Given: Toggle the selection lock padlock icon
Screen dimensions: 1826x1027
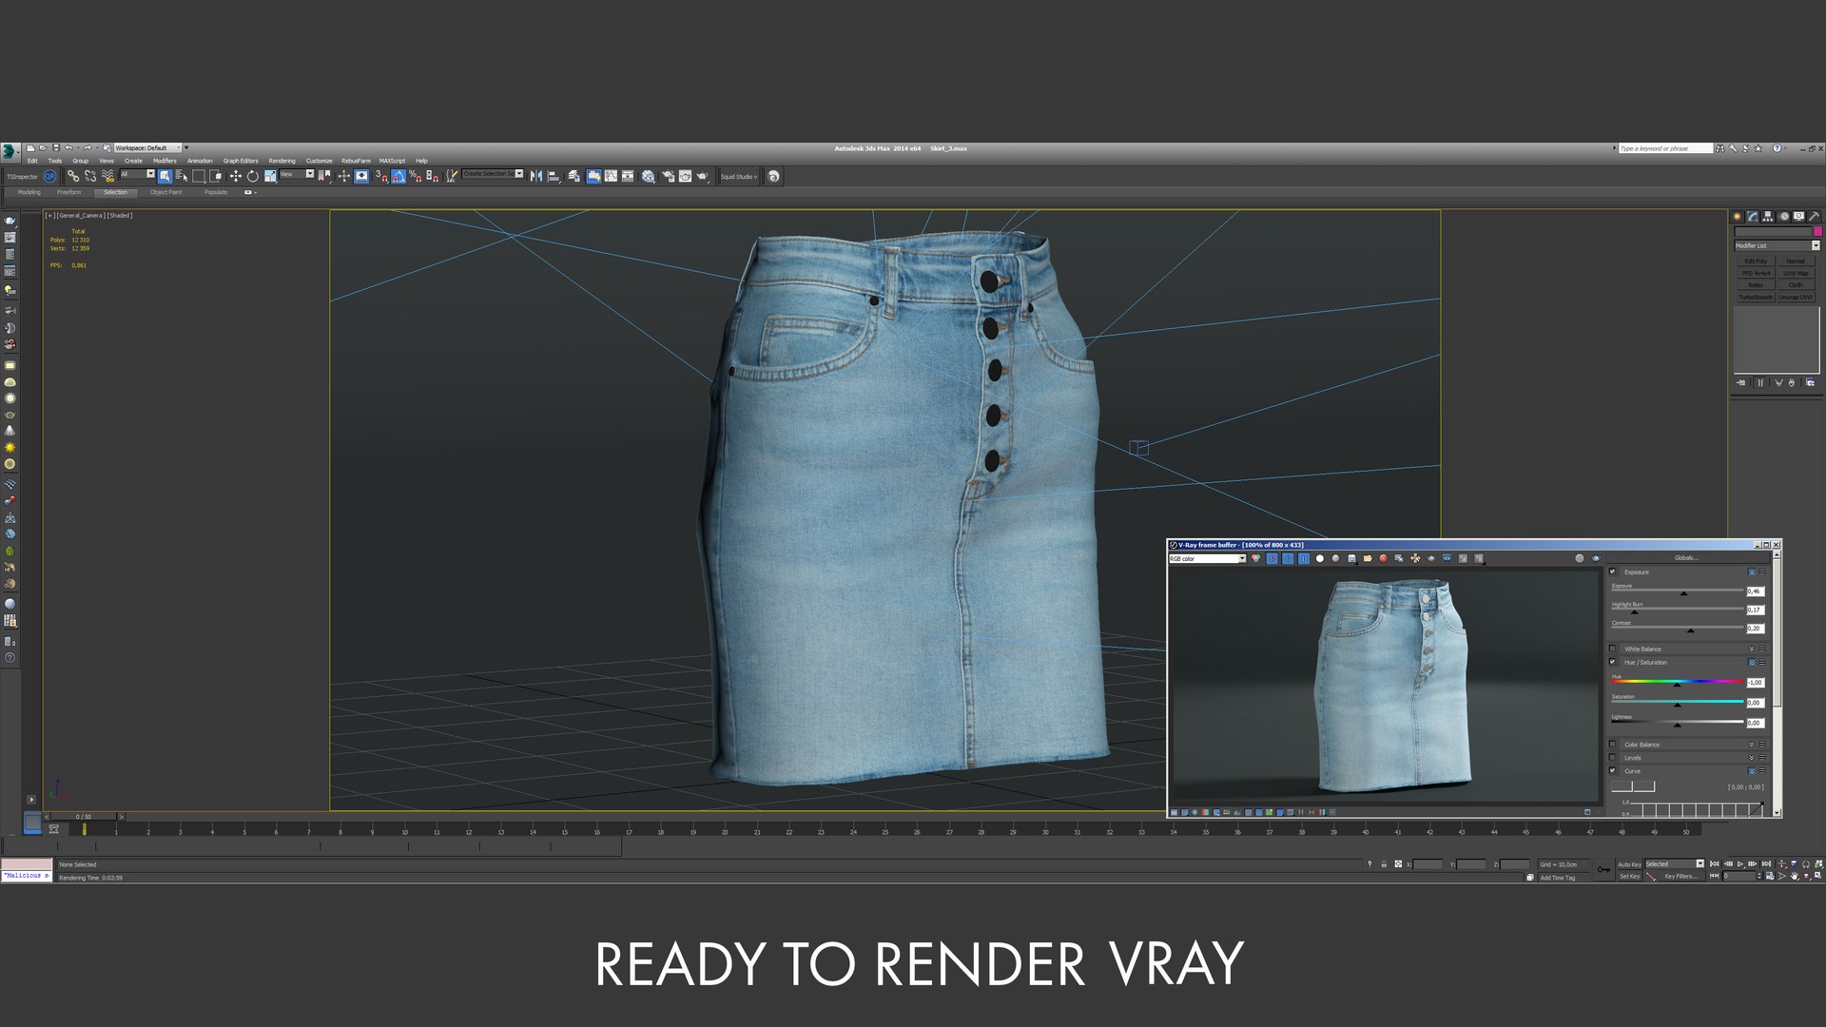Looking at the screenshot, I should click(1384, 864).
